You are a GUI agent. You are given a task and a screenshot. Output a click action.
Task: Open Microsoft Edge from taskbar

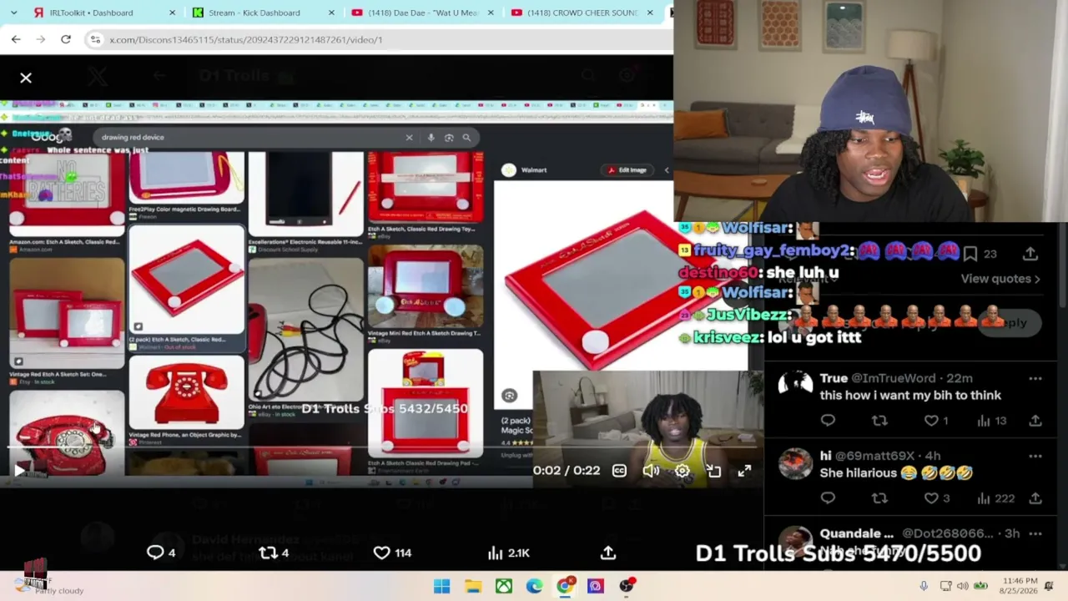pyautogui.click(x=534, y=586)
